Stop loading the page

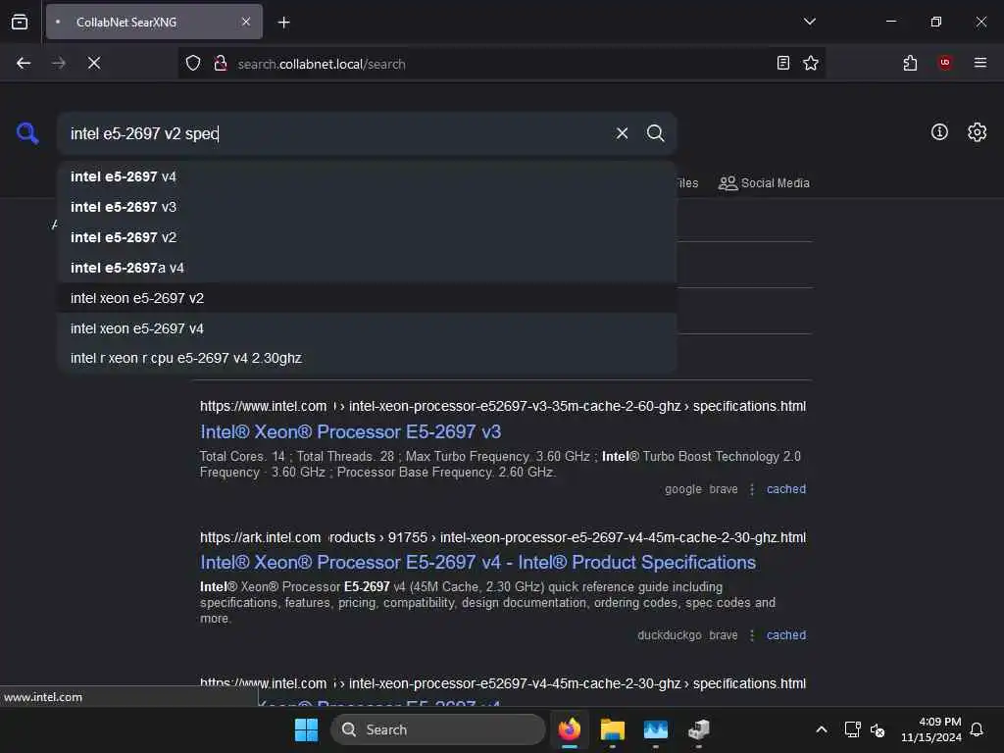click(x=93, y=63)
